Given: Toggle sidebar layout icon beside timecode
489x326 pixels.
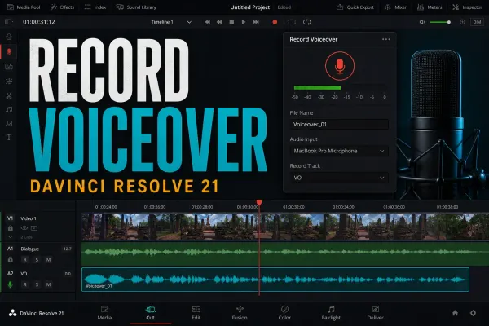Looking at the screenshot, I should click(8, 22).
